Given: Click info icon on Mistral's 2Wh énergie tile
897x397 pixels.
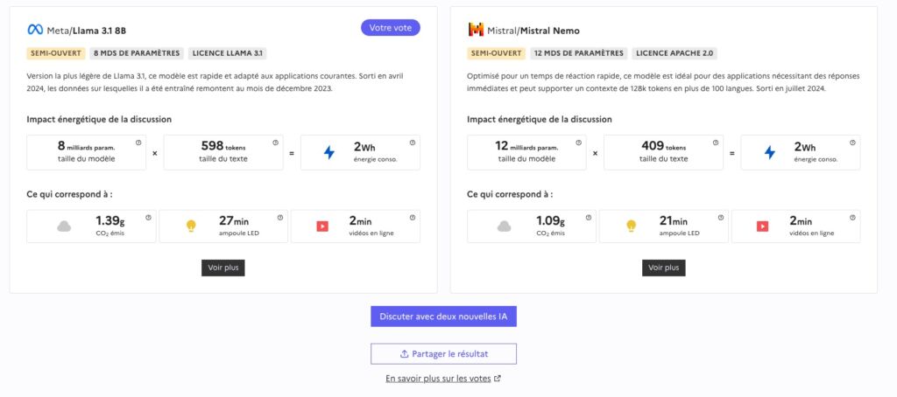Looking at the screenshot, I should (852, 143).
